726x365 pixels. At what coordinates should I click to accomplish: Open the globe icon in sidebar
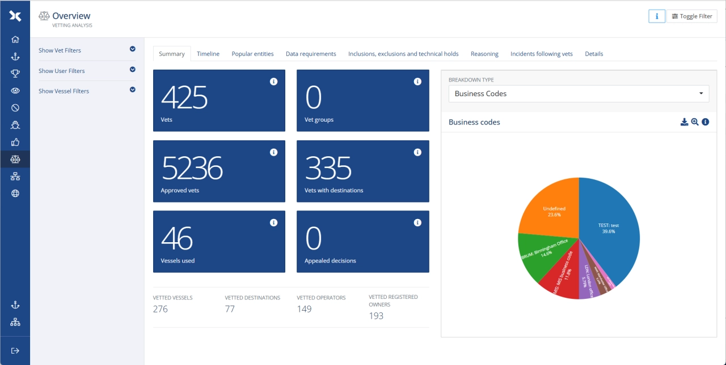pyautogui.click(x=15, y=194)
